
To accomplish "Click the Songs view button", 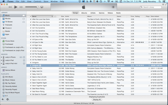I will coord(75,13).
